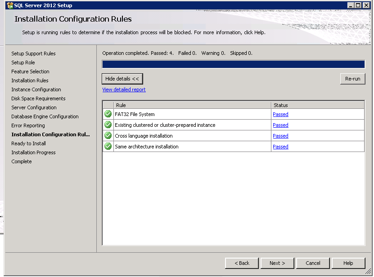Open Passed status for Cross language installation
The width and height of the screenshot is (374, 277).
tap(280, 136)
